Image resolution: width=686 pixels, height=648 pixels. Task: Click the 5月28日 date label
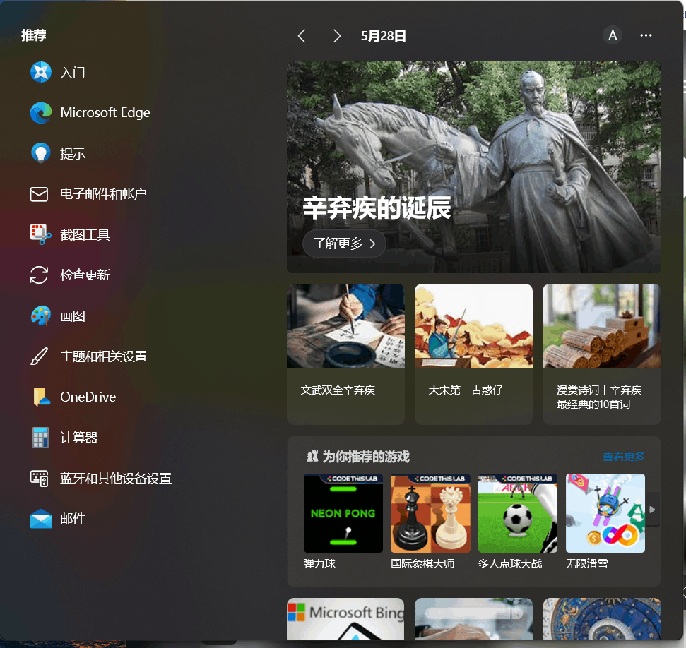point(383,36)
